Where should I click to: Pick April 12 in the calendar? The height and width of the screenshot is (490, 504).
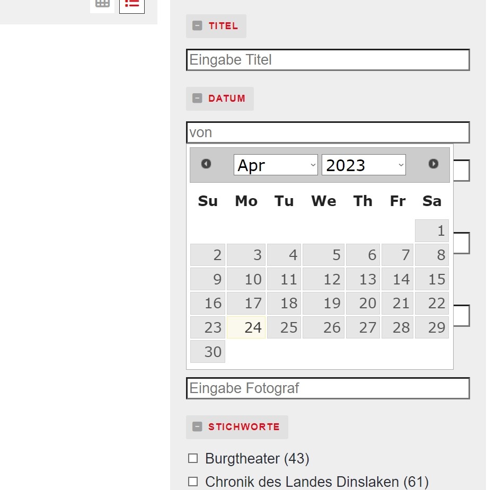click(x=324, y=279)
